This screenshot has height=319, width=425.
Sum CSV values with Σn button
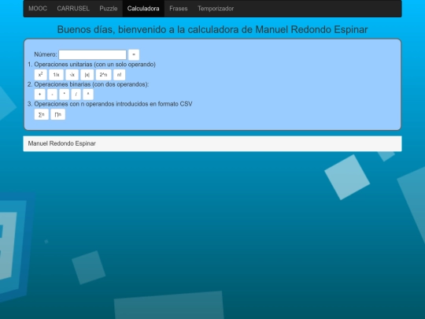42,114
